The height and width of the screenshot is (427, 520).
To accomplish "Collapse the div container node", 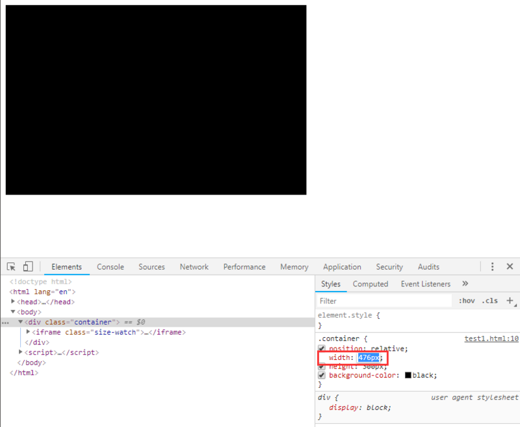I will coord(21,322).
